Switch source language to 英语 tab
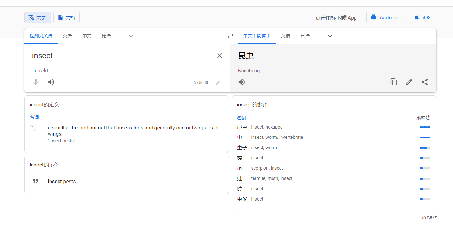The image size is (453, 232). point(67,36)
